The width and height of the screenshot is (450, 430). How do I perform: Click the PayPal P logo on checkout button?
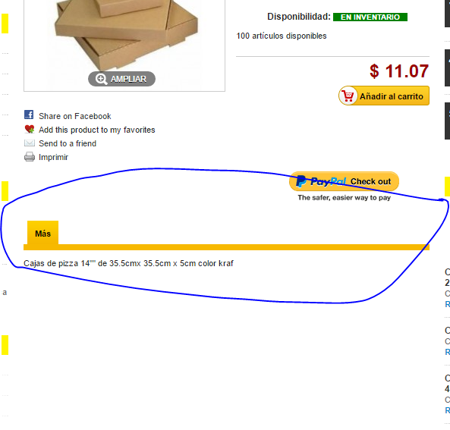[x=301, y=181]
